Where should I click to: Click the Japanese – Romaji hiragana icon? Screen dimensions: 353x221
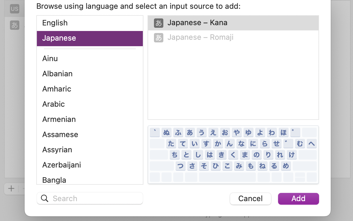point(159,37)
